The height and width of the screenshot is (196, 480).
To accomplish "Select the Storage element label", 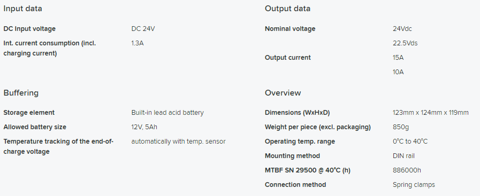I will (x=29, y=113).
